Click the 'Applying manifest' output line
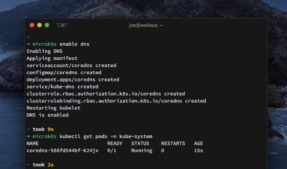Image resolution: width=287 pixels, height=169 pixels. point(52,58)
